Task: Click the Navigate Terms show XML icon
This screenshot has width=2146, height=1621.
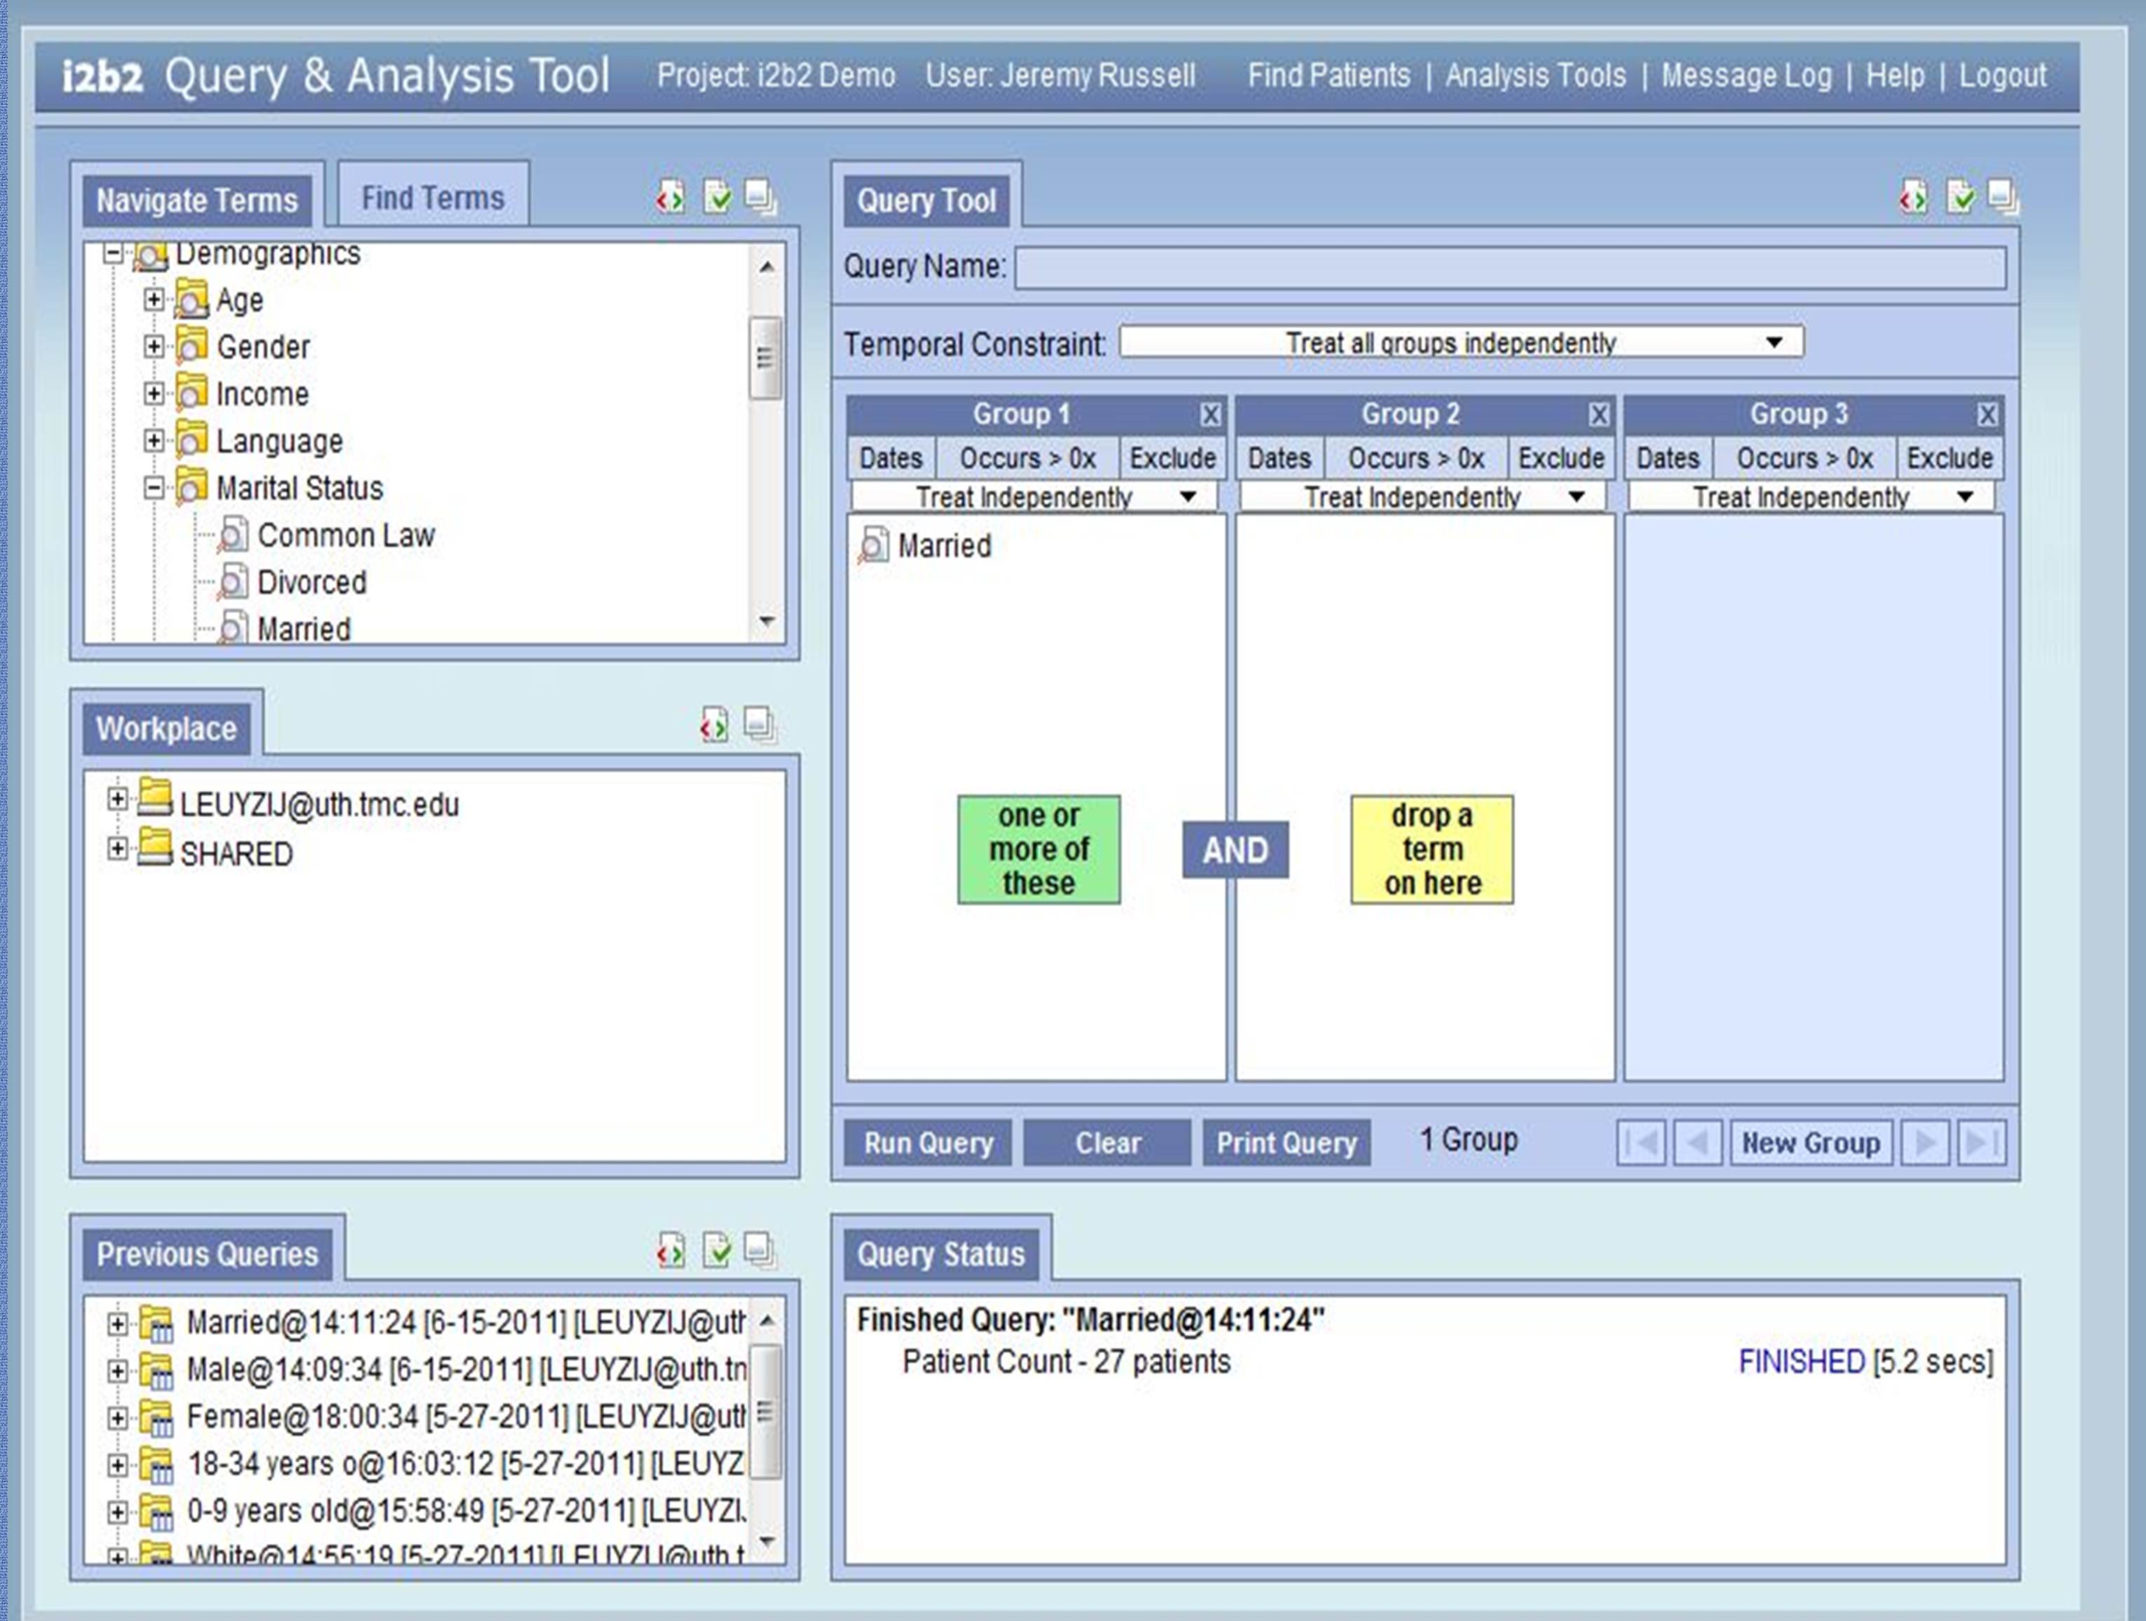Action: (x=670, y=198)
